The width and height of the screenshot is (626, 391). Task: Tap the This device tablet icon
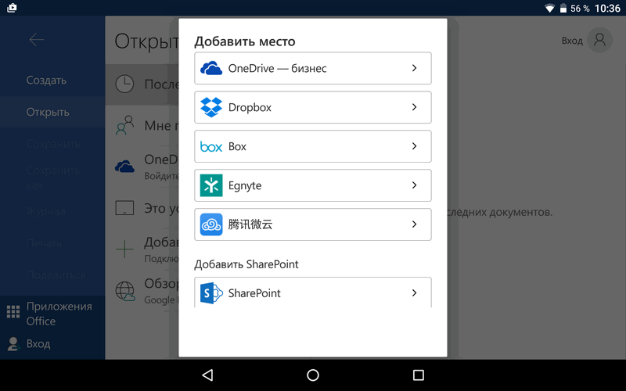[x=124, y=208]
